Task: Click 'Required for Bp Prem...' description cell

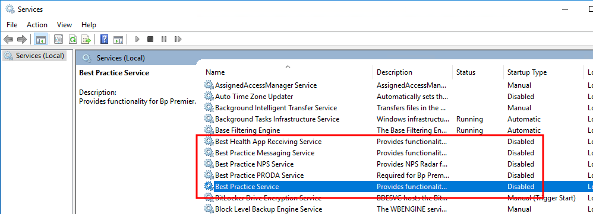Action: (413, 175)
